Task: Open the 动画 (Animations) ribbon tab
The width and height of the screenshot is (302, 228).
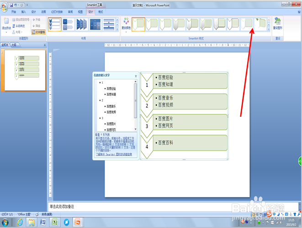Action: point(43,12)
